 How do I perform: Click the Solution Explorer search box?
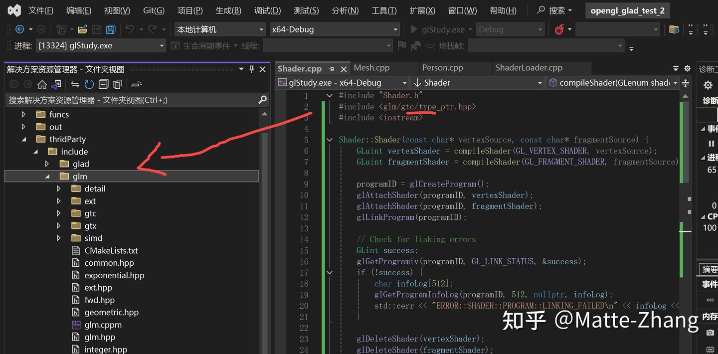pos(125,100)
